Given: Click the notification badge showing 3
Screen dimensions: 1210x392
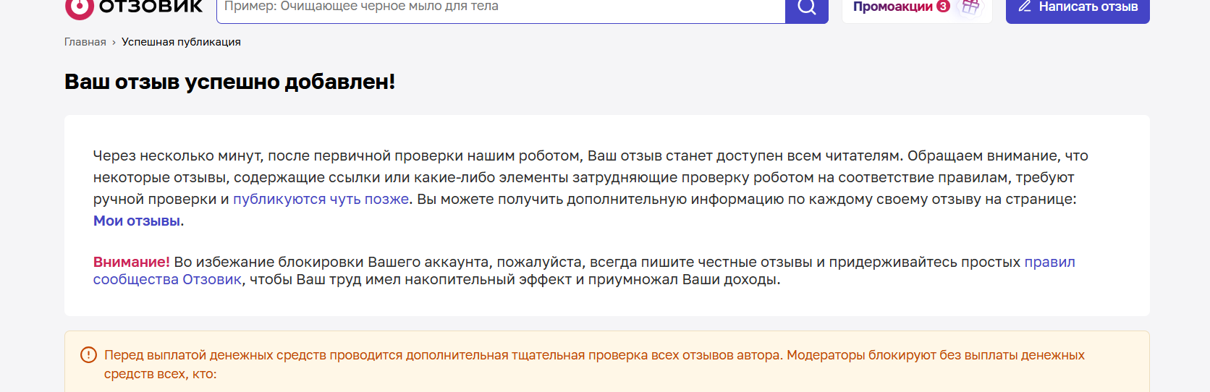Looking at the screenshot, I should point(943,6).
